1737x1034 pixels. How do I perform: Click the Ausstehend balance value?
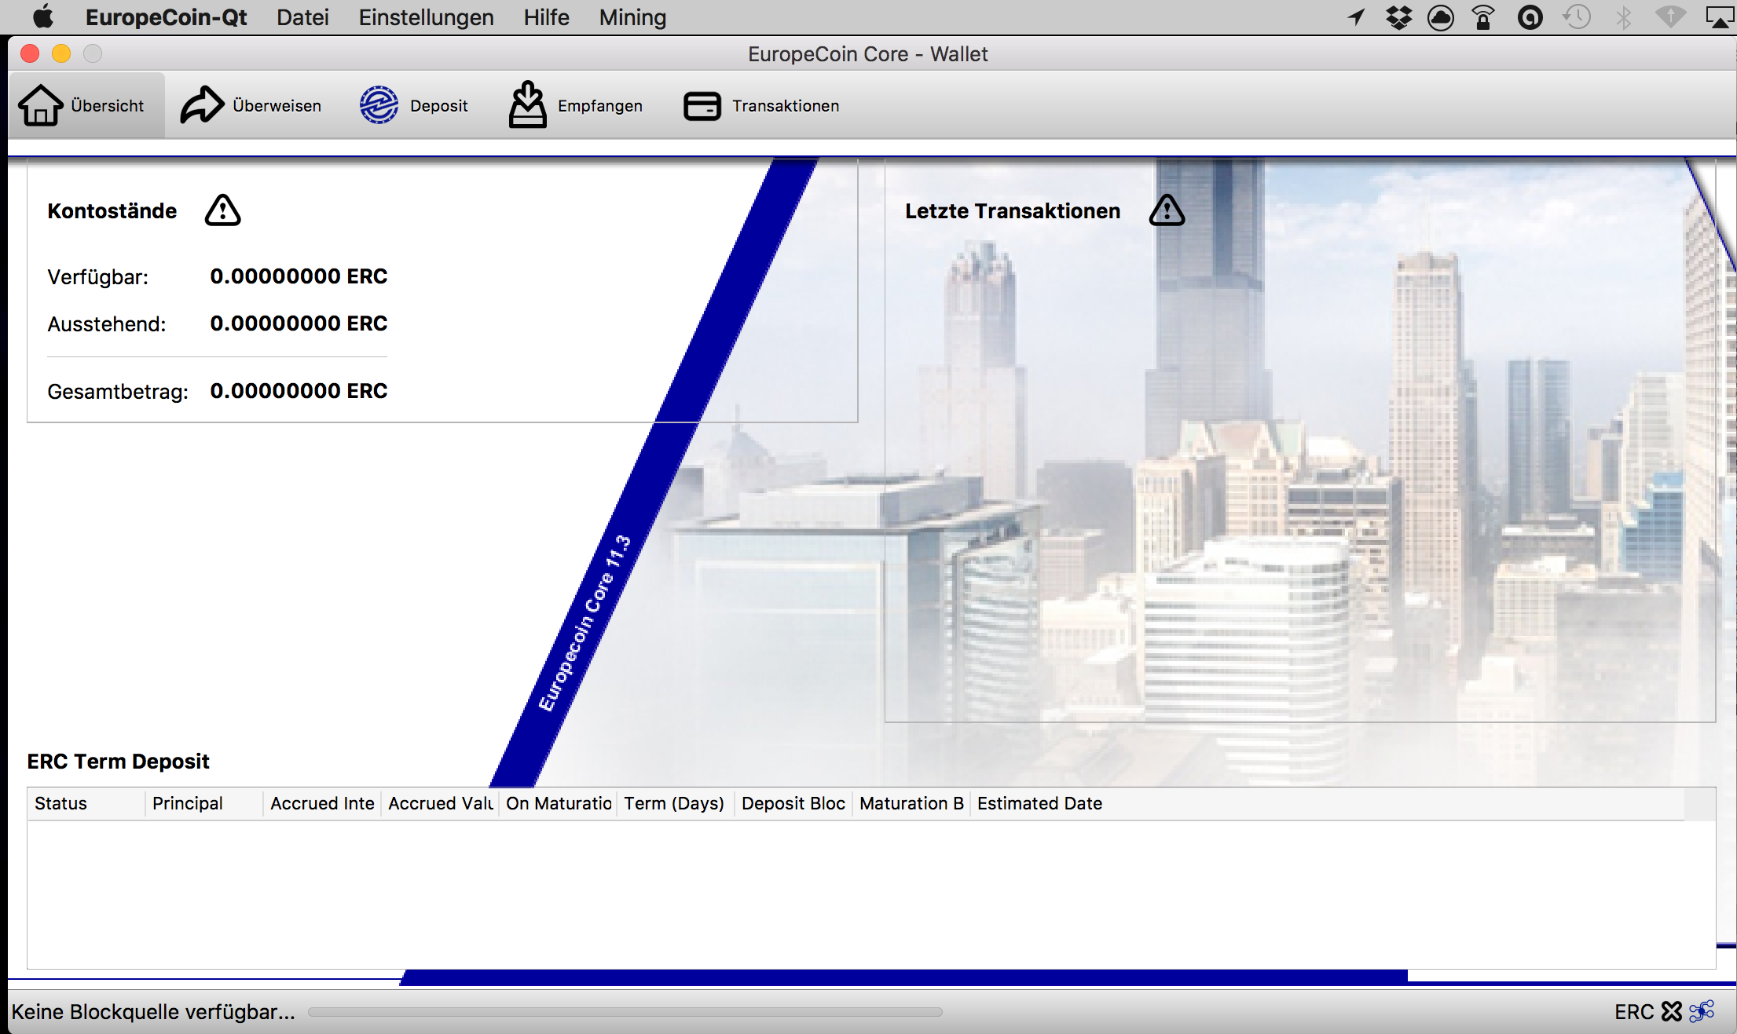[x=299, y=323]
